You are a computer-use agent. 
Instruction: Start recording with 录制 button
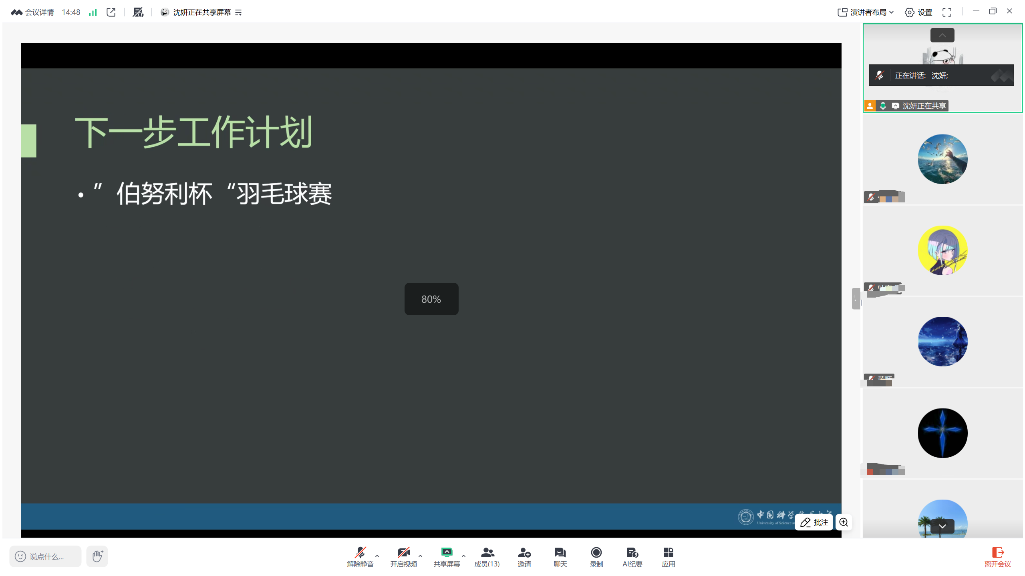pyautogui.click(x=596, y=557)
